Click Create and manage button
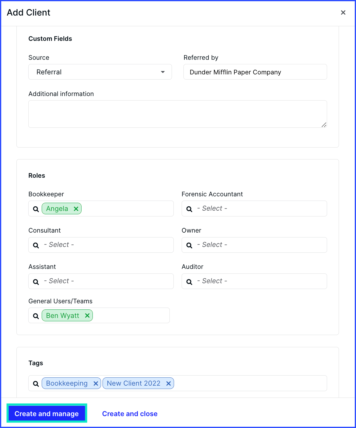 point(47,413)
